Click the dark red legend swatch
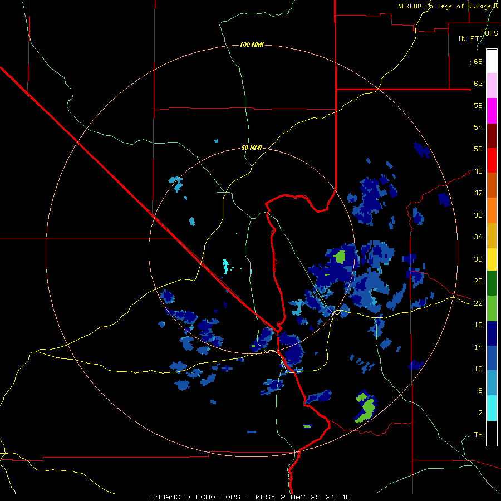 (x=492, y=135)
